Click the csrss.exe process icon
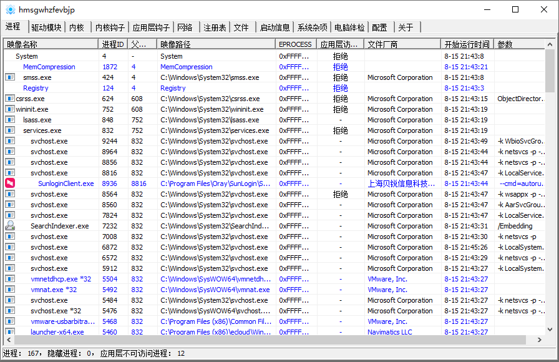This screenshot has width=559, height=362. point(10,99)
